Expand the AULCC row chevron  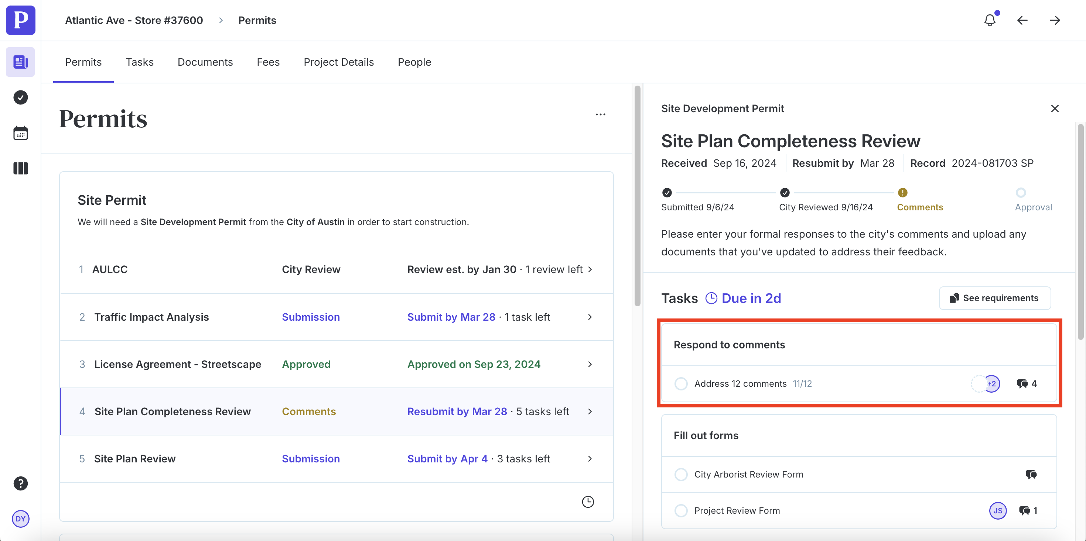[590, 269]
